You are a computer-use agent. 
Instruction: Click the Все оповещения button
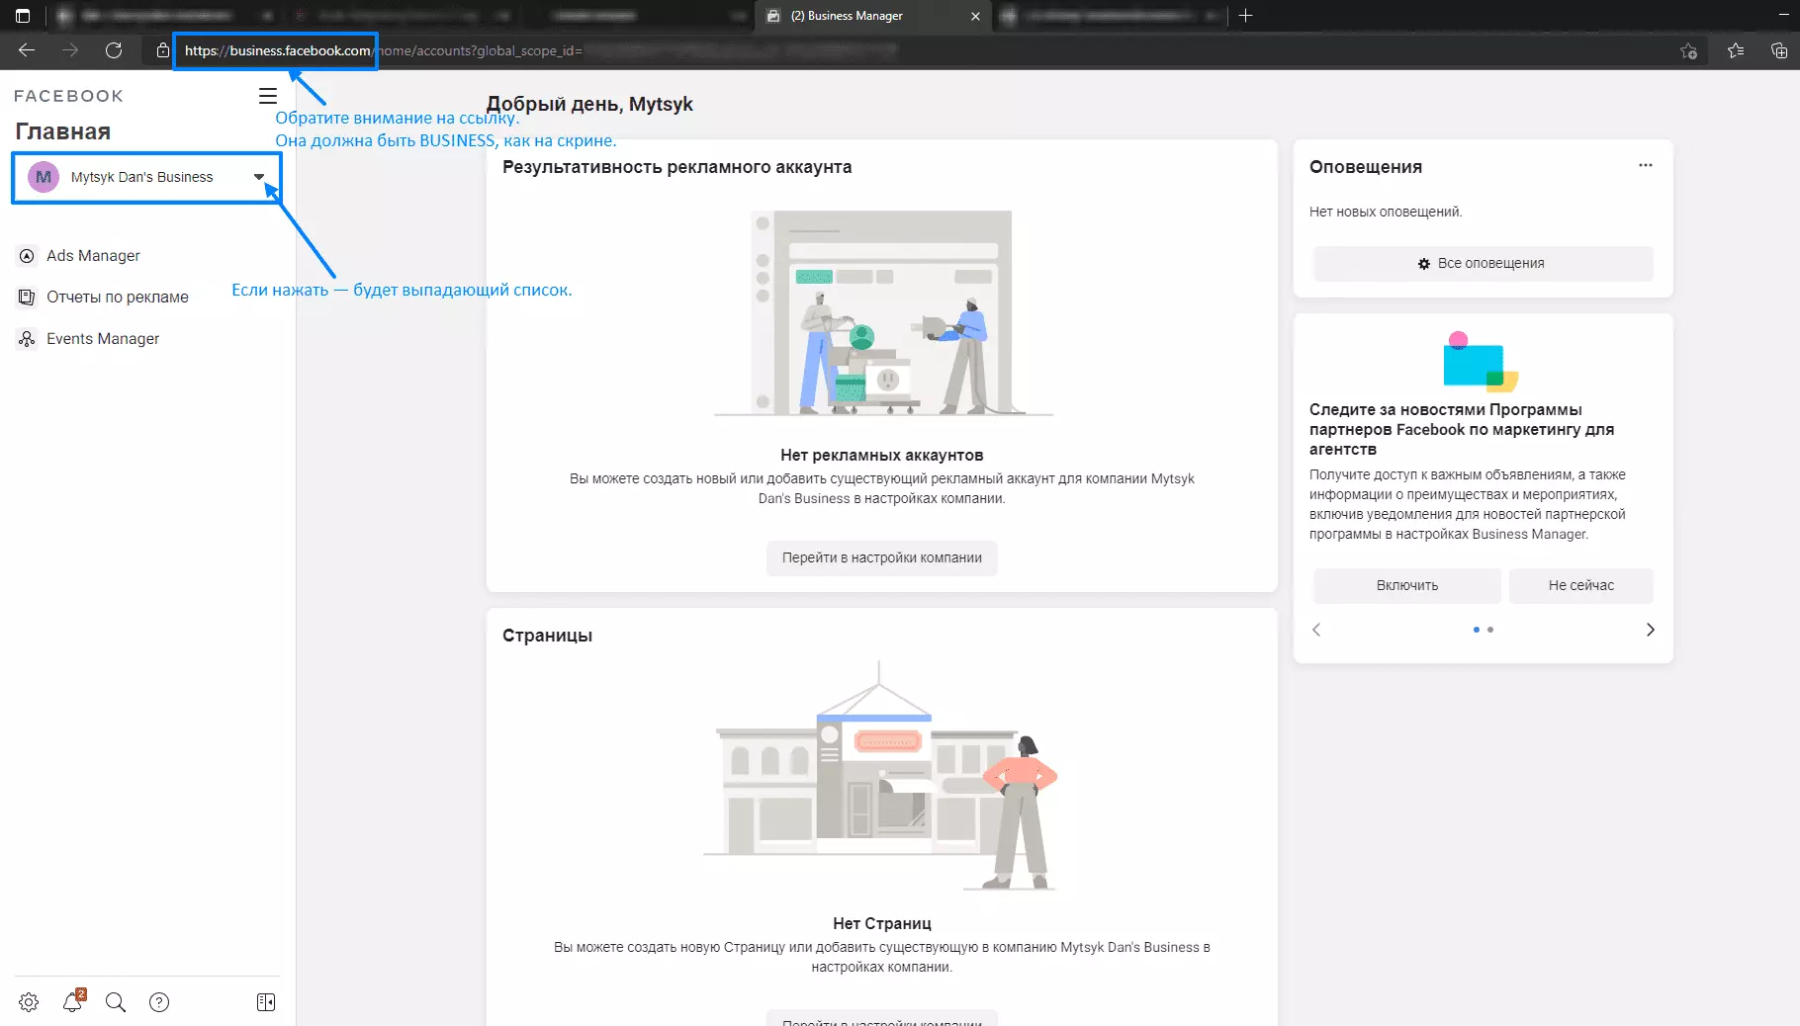click(x=1483, y=263)
